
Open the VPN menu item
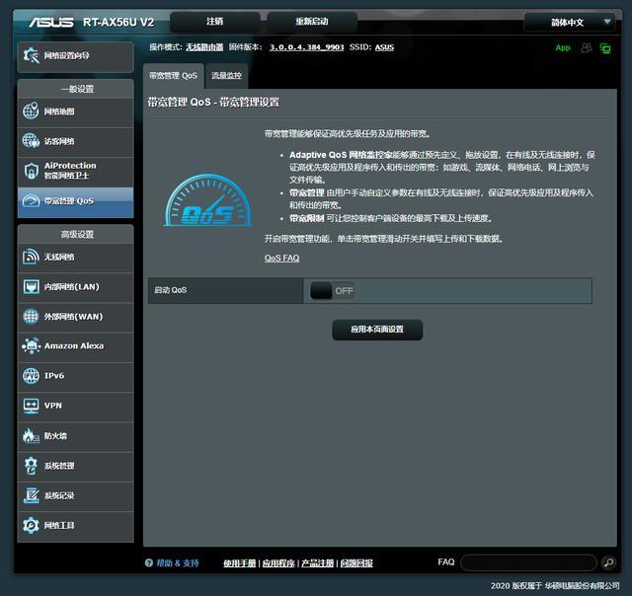[76, 406]
